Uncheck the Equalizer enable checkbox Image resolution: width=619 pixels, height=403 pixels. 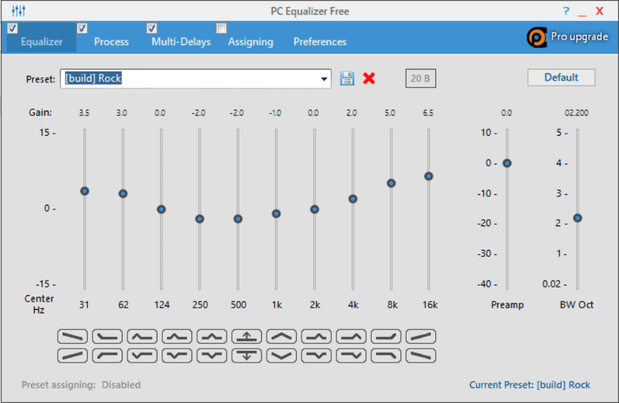[x=13, y=29]
